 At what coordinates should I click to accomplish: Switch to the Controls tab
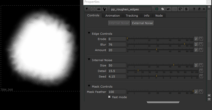93,15
